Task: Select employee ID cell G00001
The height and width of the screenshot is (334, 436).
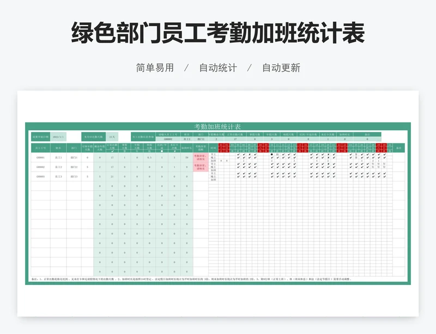Action: (40, 157)
